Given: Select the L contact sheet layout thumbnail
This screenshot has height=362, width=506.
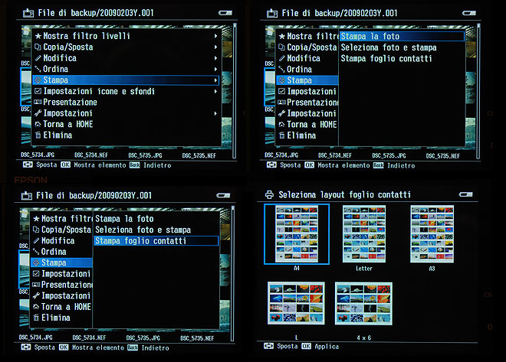Looking at the screenshot, I should click(x=296, y=303).
